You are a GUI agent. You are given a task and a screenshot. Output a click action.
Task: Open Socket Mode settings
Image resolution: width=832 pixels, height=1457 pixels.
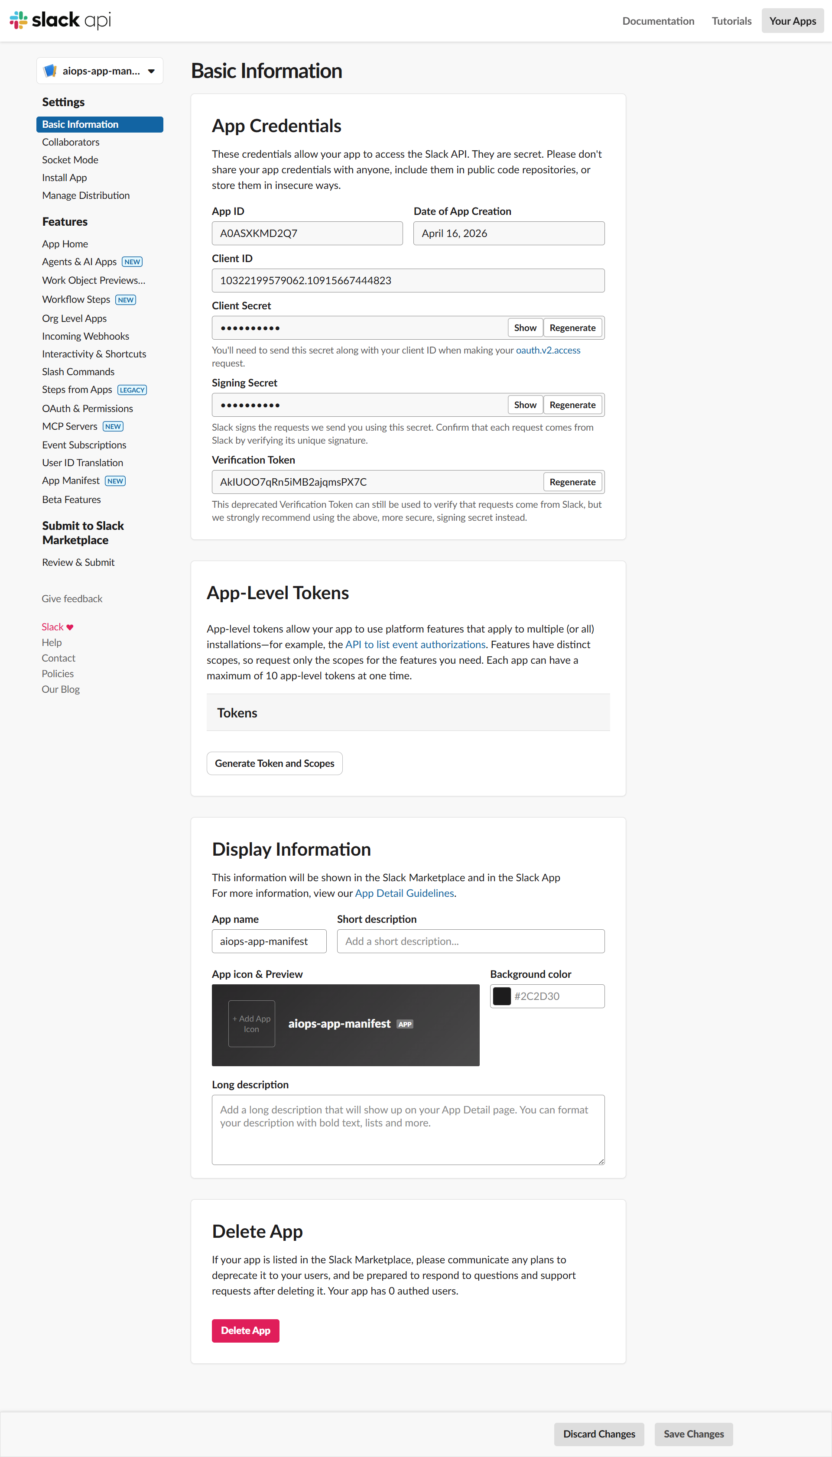tap(70, 160)
